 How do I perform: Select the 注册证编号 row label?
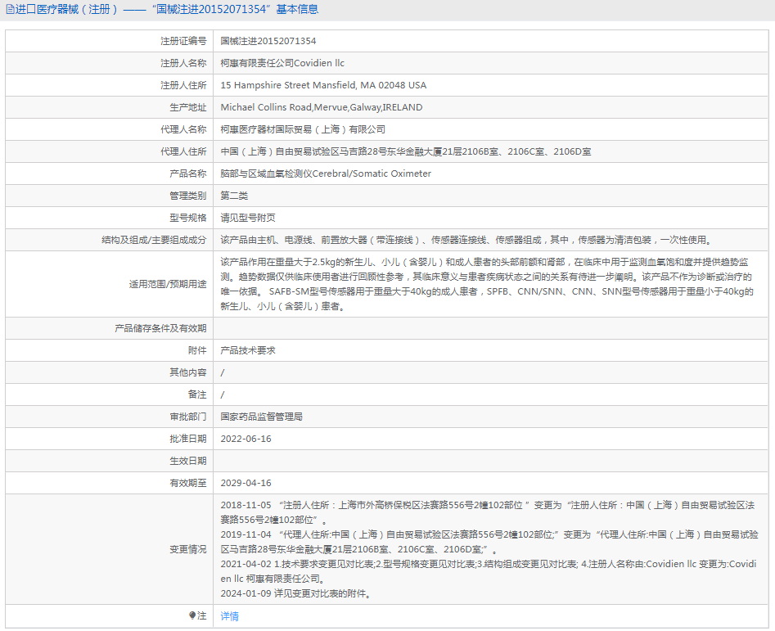pos(183,40)
